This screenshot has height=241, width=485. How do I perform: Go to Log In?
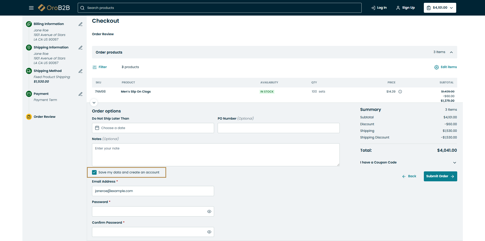click(379, 8)
